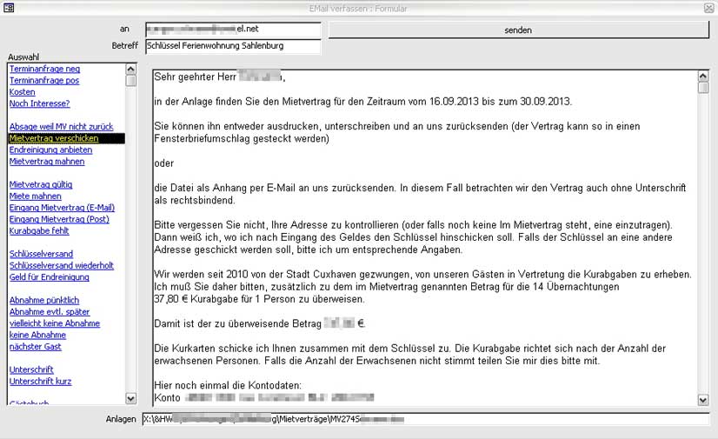Click the form icon in the title bar
718x439 pixels.
(x=8, y=7)
